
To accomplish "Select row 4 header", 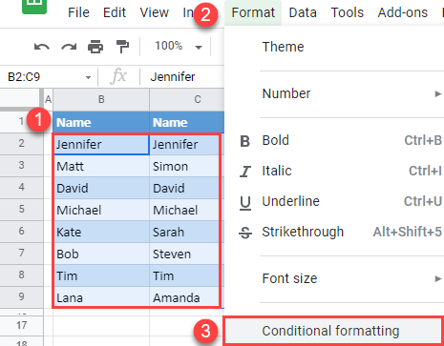I will [x=21, y=188].
